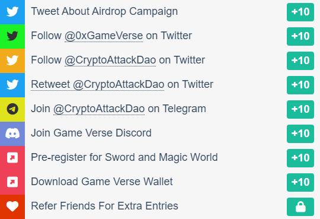
Task: Click the orange Twitter icon for Follow CryptoAttackDao
Action: pyautogui.click(x=12, y=61)
